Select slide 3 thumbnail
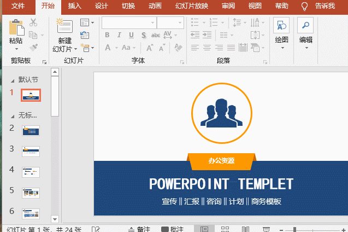This screenshot has height=232, width=348. click(31, 152)
